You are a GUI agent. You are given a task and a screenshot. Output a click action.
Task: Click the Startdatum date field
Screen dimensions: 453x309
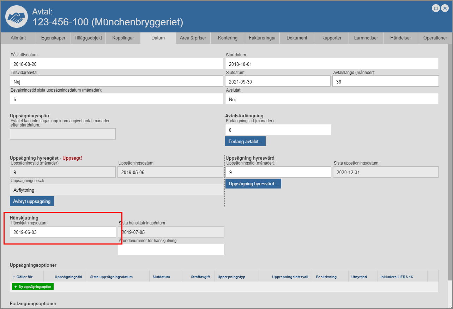point(332,64)
